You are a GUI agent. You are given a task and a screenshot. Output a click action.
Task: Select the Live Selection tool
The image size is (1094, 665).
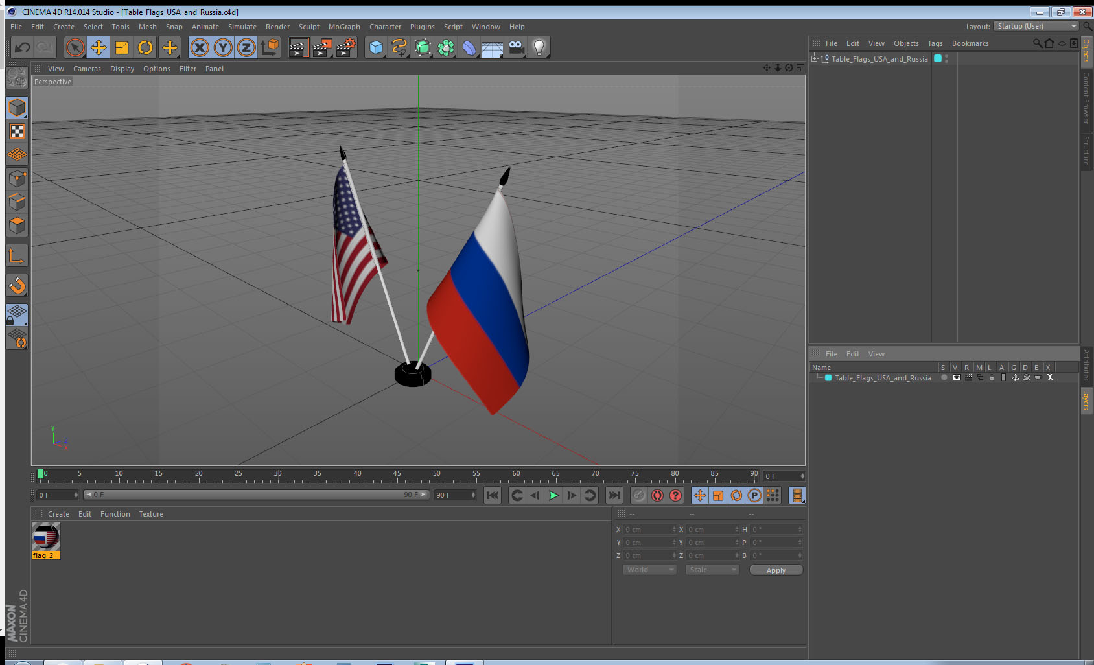pos(75,47)
